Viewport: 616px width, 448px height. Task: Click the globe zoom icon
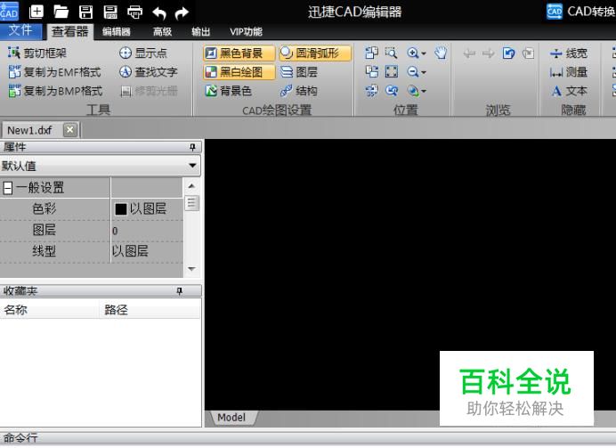(x=412, y=91)
